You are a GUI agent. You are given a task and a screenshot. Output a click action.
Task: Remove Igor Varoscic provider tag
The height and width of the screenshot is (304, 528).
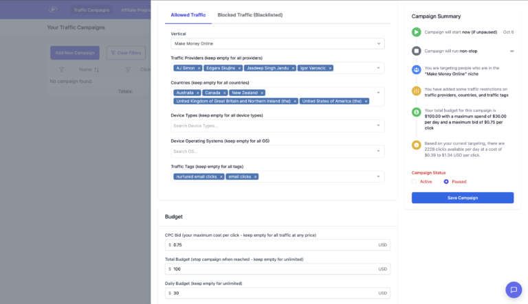330,68
